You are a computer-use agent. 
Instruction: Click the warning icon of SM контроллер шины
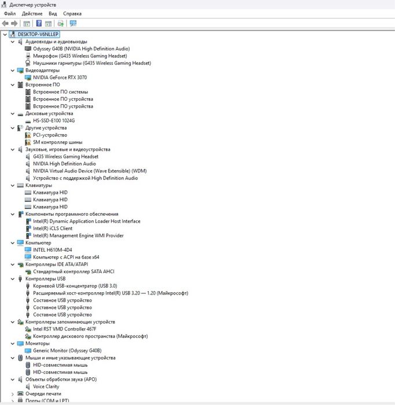click(x=28, y=142)
